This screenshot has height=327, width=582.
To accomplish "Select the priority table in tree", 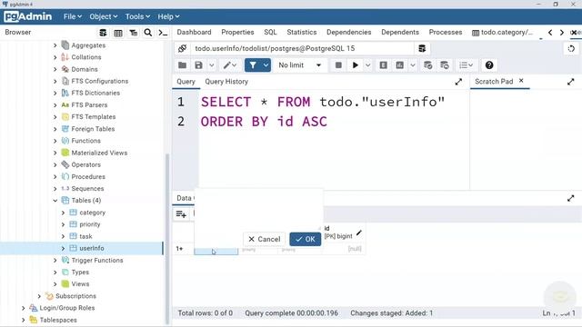I will (90, 224).
